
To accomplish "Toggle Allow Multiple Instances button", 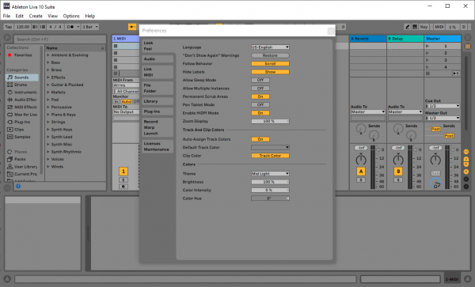I will click(260, 89).
